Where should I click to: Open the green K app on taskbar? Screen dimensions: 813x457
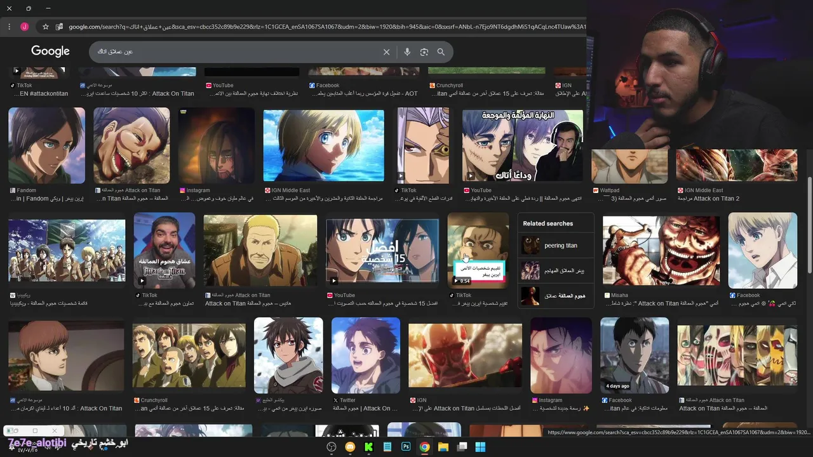[368, 447]
